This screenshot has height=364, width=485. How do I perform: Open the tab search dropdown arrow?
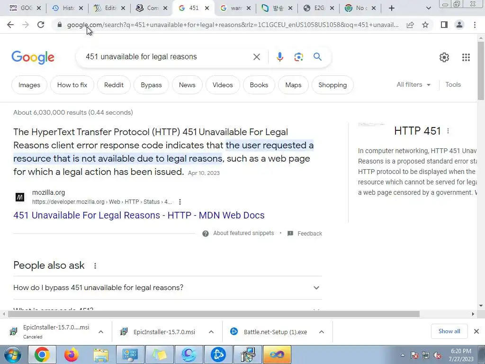428,8
